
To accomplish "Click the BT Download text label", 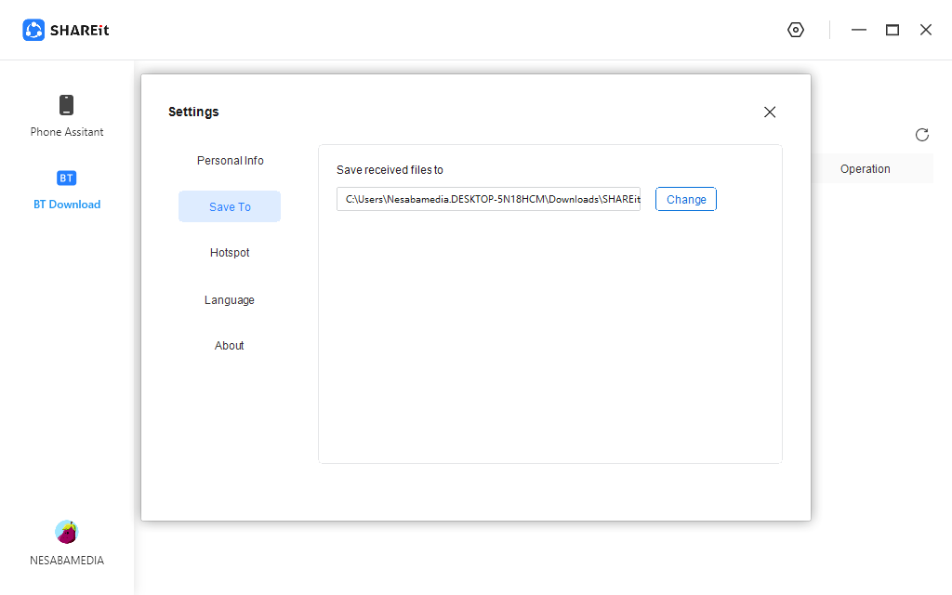I will pyautogui.click(x=66, y=205).
